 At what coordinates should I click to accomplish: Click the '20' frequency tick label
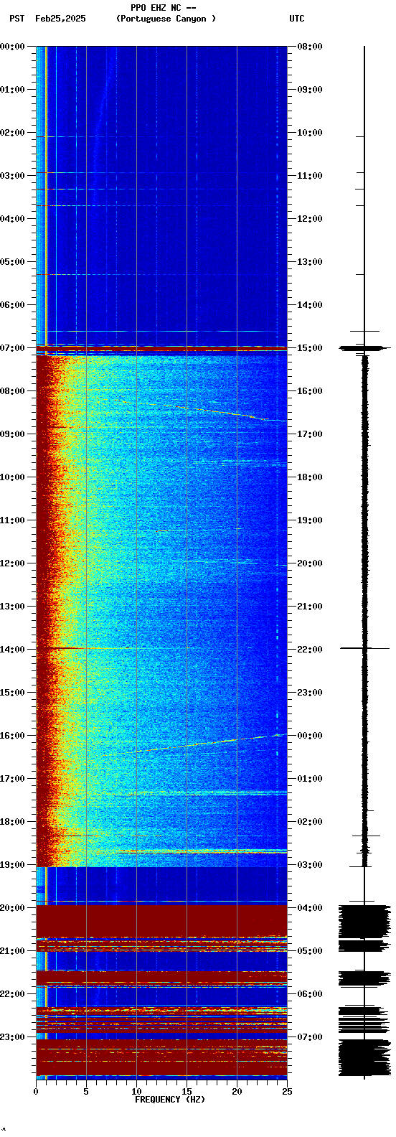237,1092
